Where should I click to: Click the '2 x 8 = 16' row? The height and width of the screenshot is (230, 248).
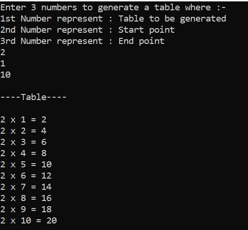26,198
